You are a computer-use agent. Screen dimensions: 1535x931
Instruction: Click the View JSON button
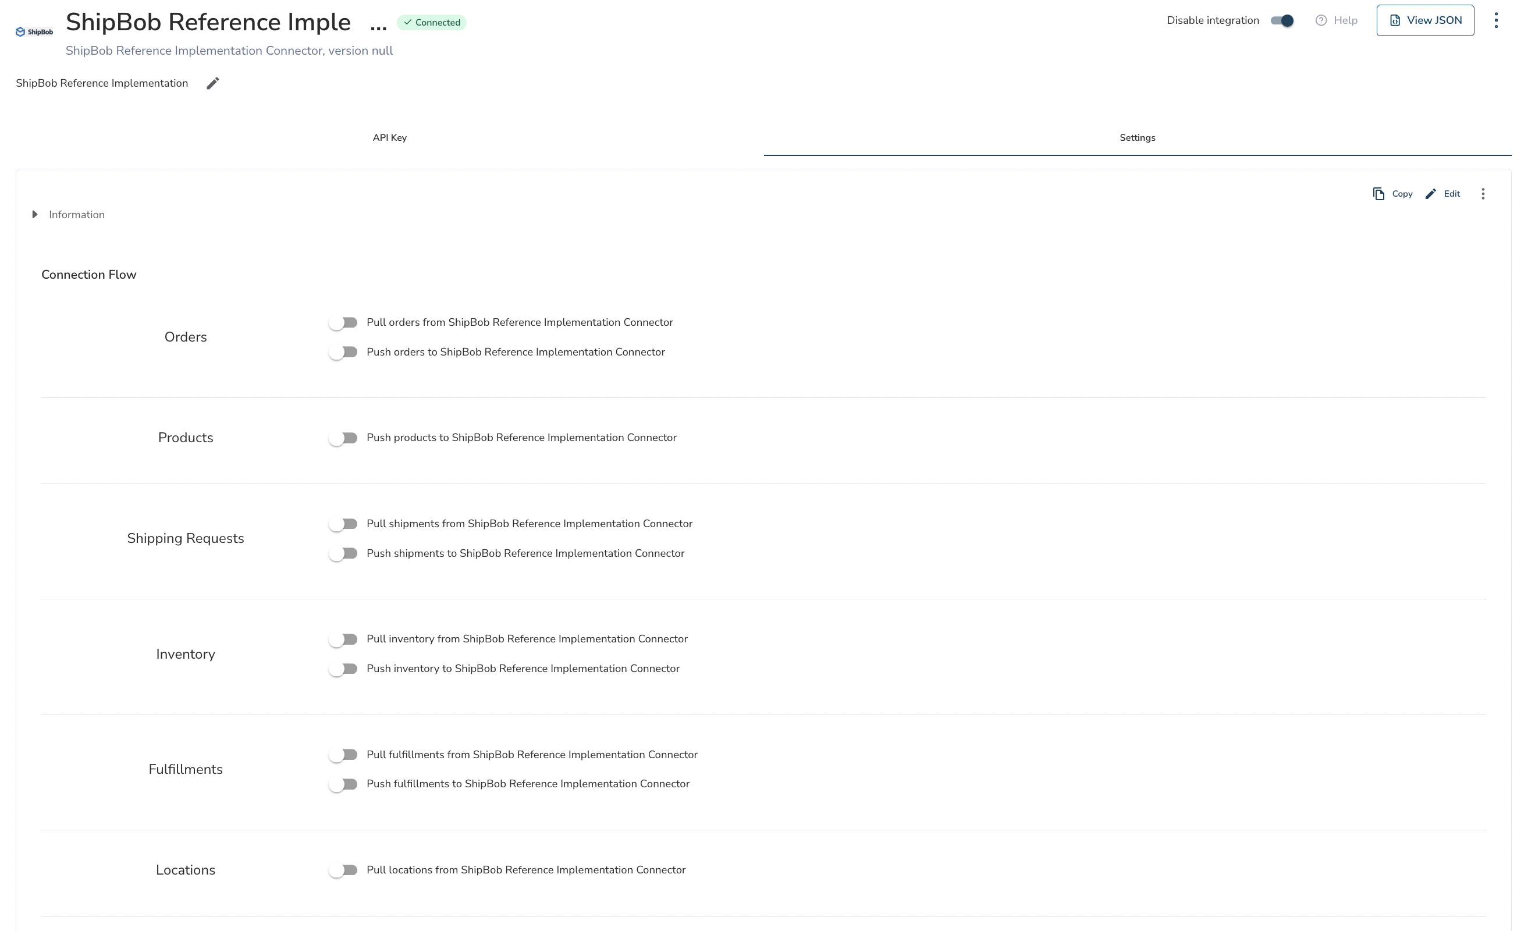tap(1426, 20)
